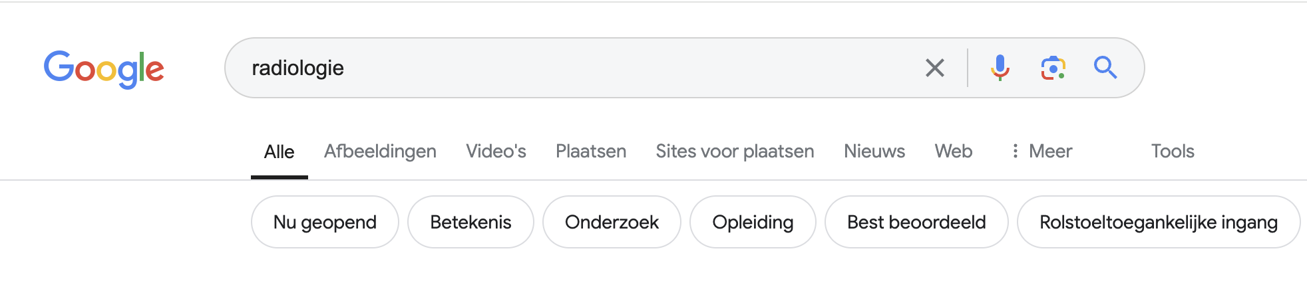The height and width of the screenshot is (283, 1307).
Task: Switch to the Nieuws tab
Action: point(874,151)
